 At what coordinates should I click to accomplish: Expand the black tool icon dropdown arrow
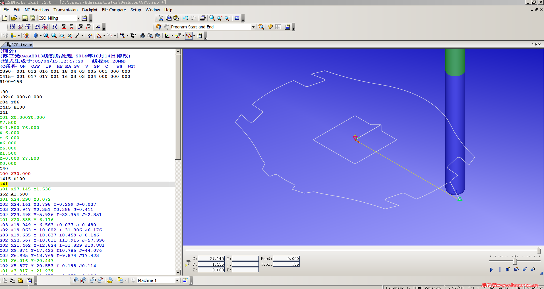coord(82,36)
